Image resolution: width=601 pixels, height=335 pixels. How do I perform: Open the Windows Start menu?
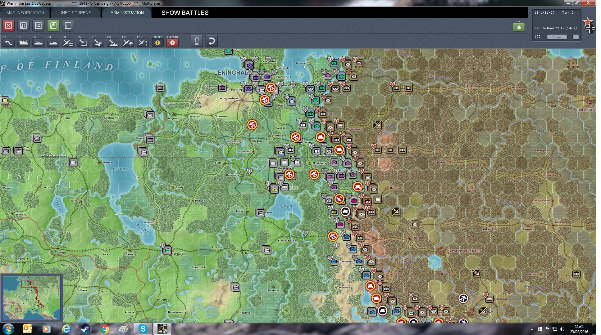[x=8, y=329]
